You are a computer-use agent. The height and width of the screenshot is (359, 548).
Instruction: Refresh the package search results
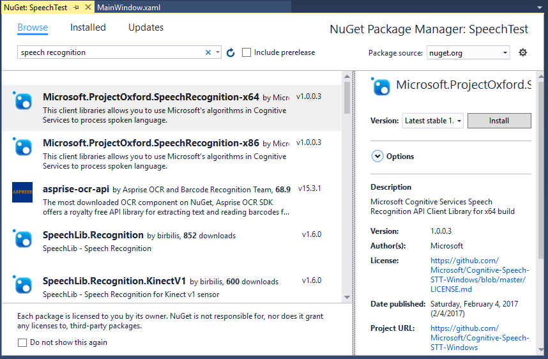pyautogui.click(x=231, y=53)
